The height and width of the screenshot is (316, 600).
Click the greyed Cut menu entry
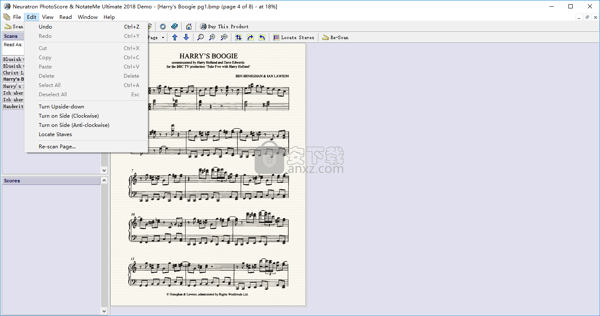tap(86, 48)
